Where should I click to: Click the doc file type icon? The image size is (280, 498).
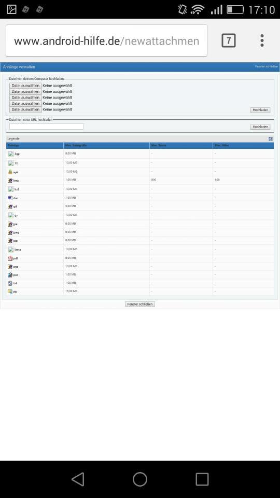(x=10, y=198)
